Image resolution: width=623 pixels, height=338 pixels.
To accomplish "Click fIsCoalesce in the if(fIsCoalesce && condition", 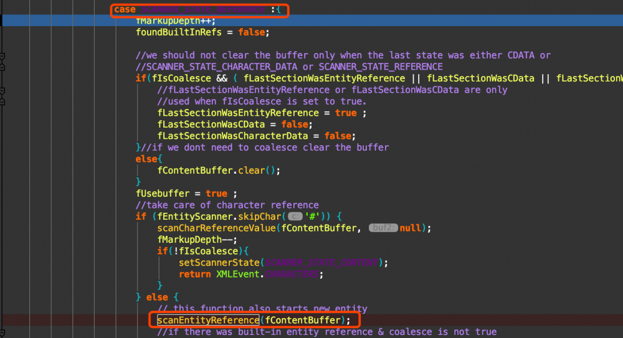I will [x=181, y=78].
